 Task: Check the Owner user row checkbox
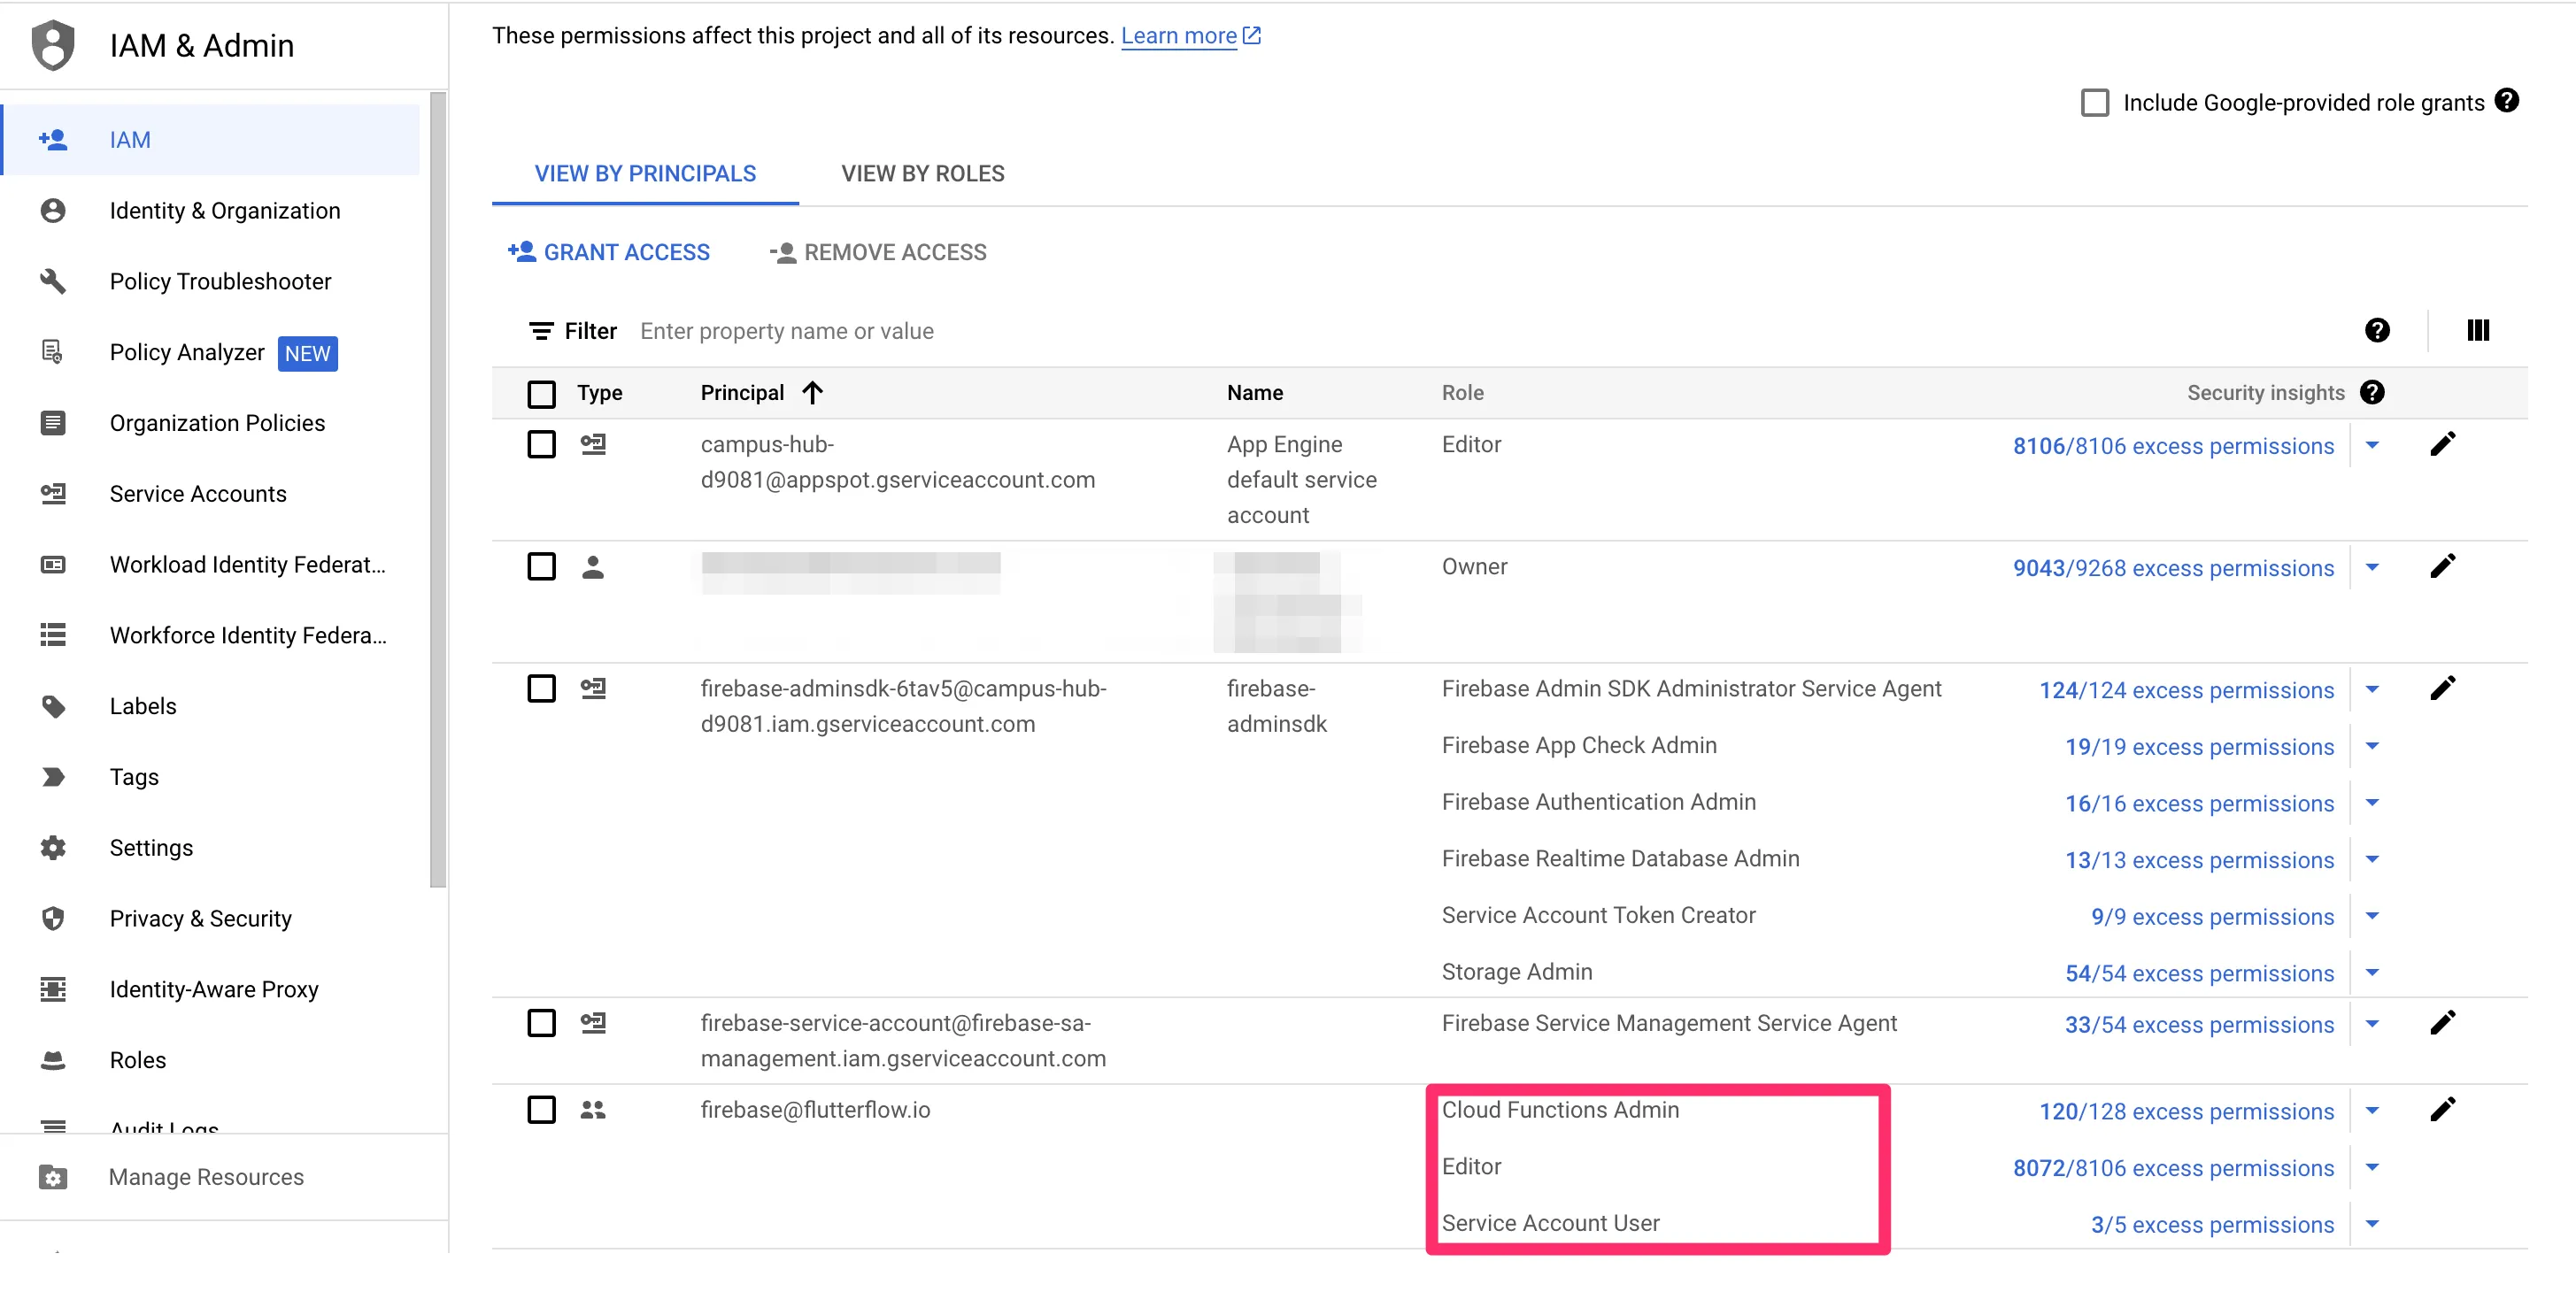pyautogui.click(x=542, y=566)
